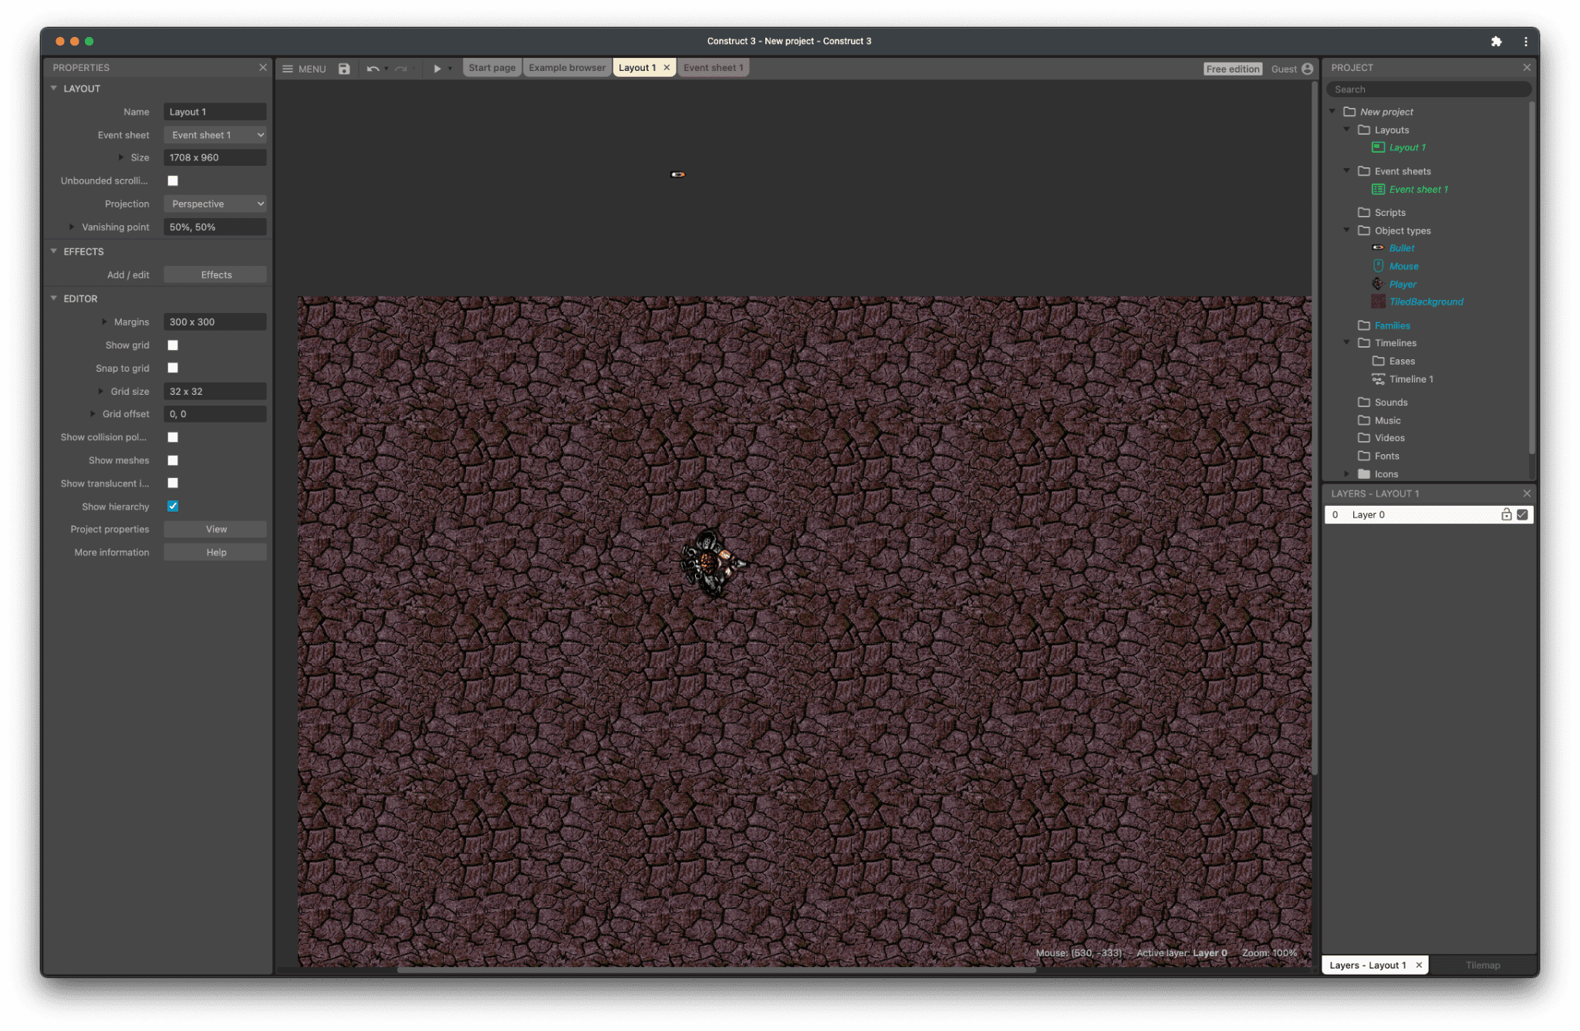Screen dimensions: 1580x1031
Task: Toggle the Show grid checkbox
Action: pyautogui.click(x=173, y=344)
